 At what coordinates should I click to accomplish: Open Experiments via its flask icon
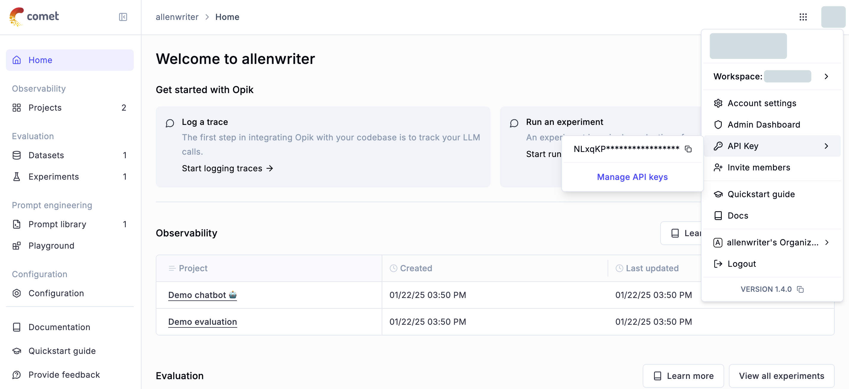click(x=17, y=177)
